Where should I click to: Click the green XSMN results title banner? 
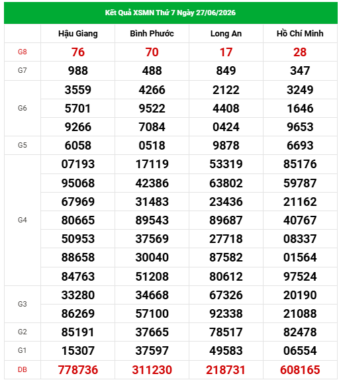coord(170,13)
